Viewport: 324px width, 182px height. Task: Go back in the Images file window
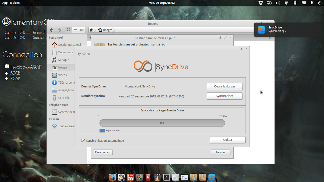(51, 30)
